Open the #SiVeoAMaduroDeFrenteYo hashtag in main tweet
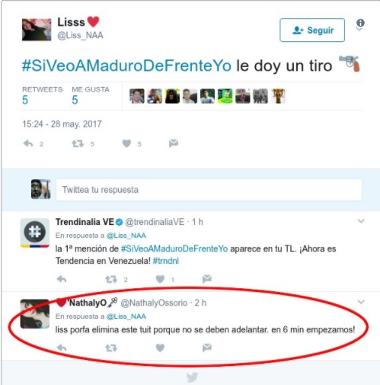Screen dimensions: 380x385 coord(126,66)
